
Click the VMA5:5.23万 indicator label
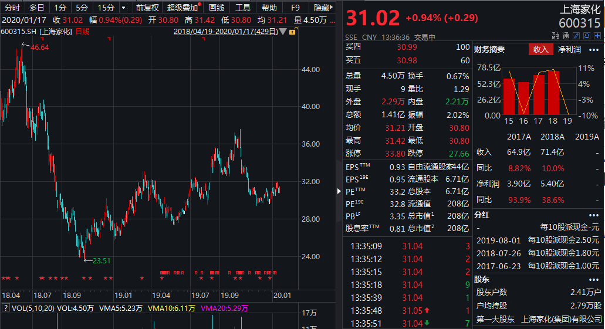[x=121, y=308]
